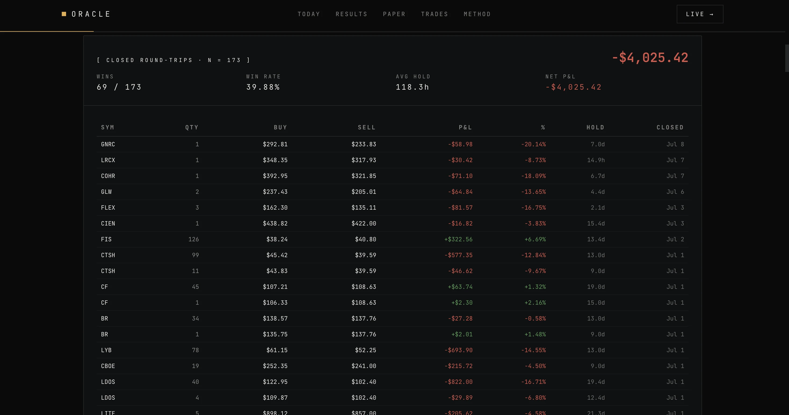The image size is (789, 415).
Task: Click the % column header
Action: pyautogui.click(x=543, y=127)
